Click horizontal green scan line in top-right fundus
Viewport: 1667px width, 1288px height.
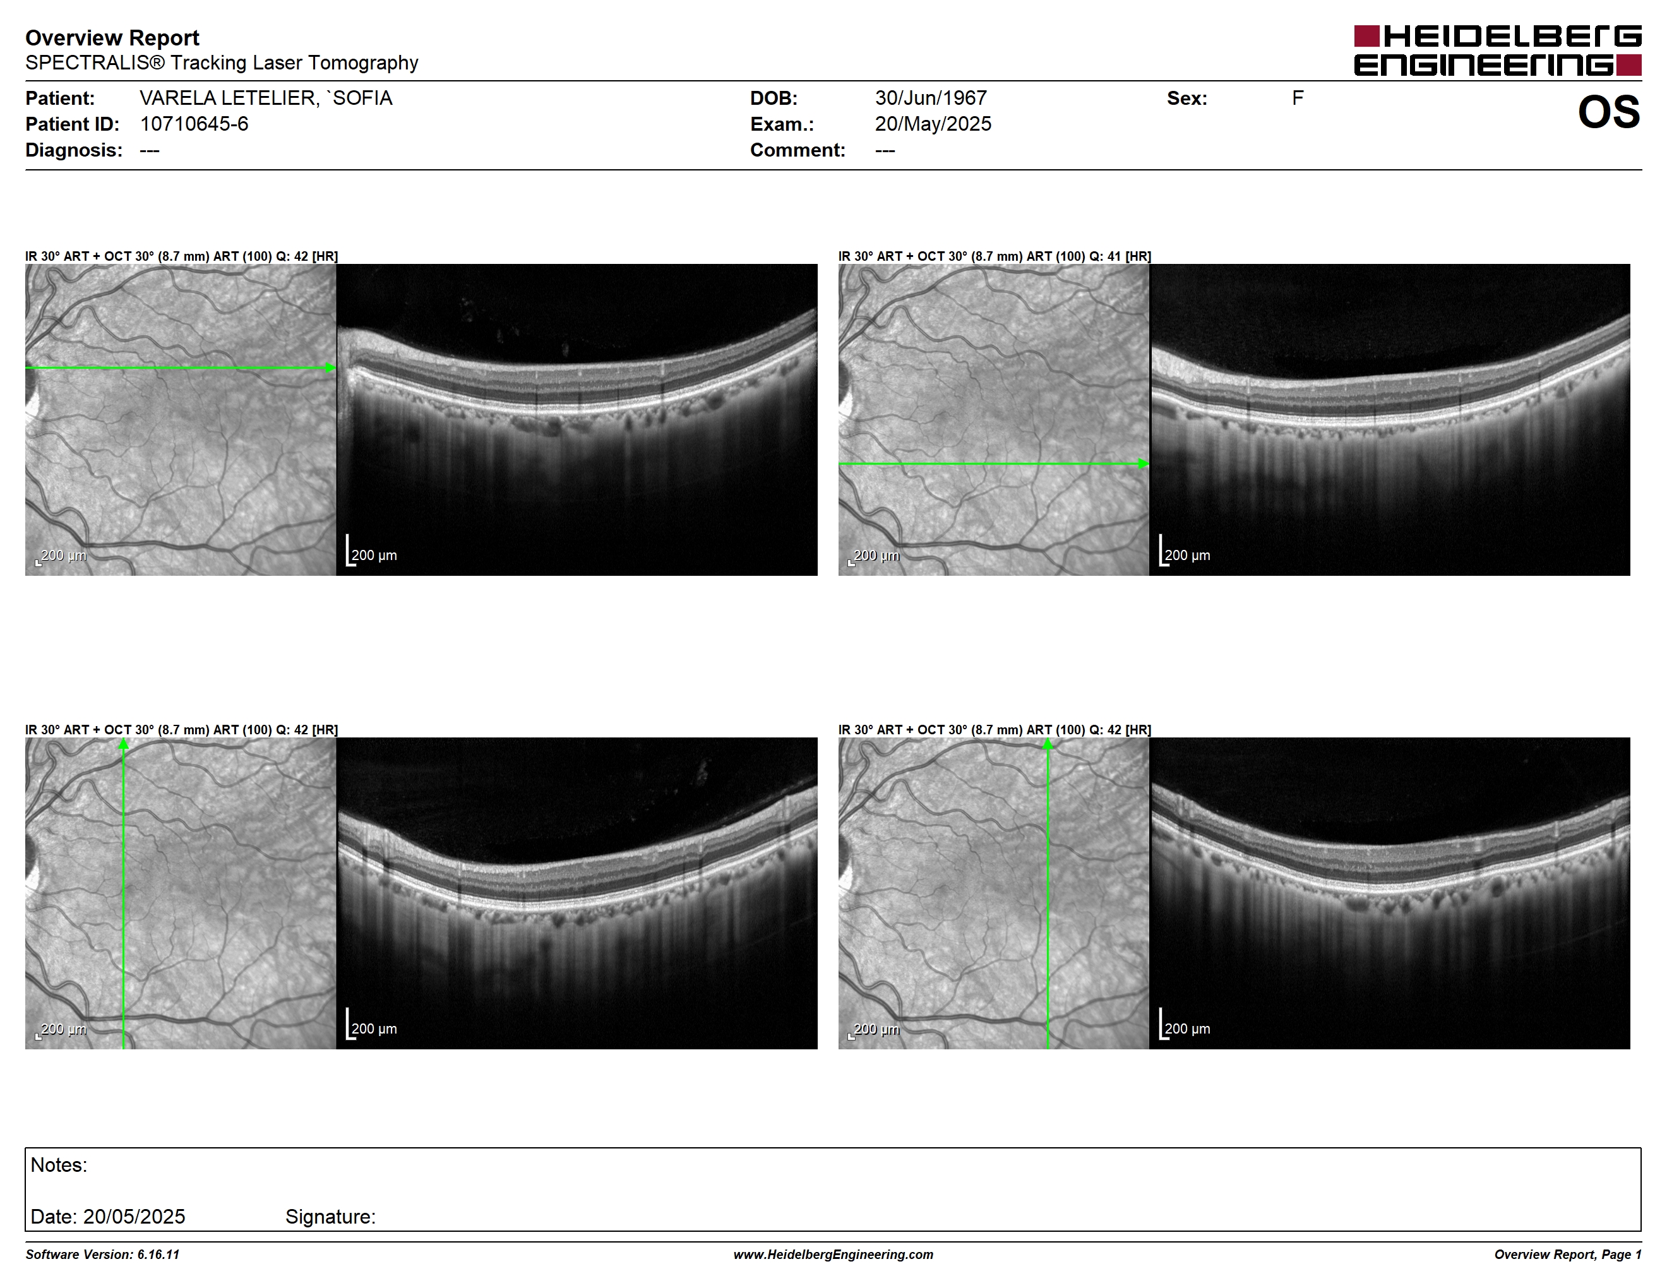pyautogui.click(x=993, y=463)
